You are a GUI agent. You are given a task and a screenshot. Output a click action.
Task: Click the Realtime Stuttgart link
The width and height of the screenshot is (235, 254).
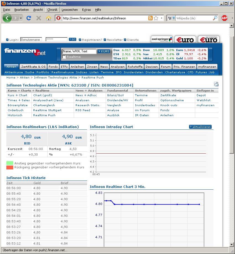click(x=47, y=110)
